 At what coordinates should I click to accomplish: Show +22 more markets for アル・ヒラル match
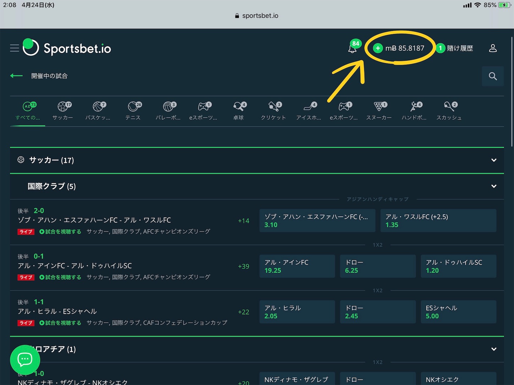(244, 312)
